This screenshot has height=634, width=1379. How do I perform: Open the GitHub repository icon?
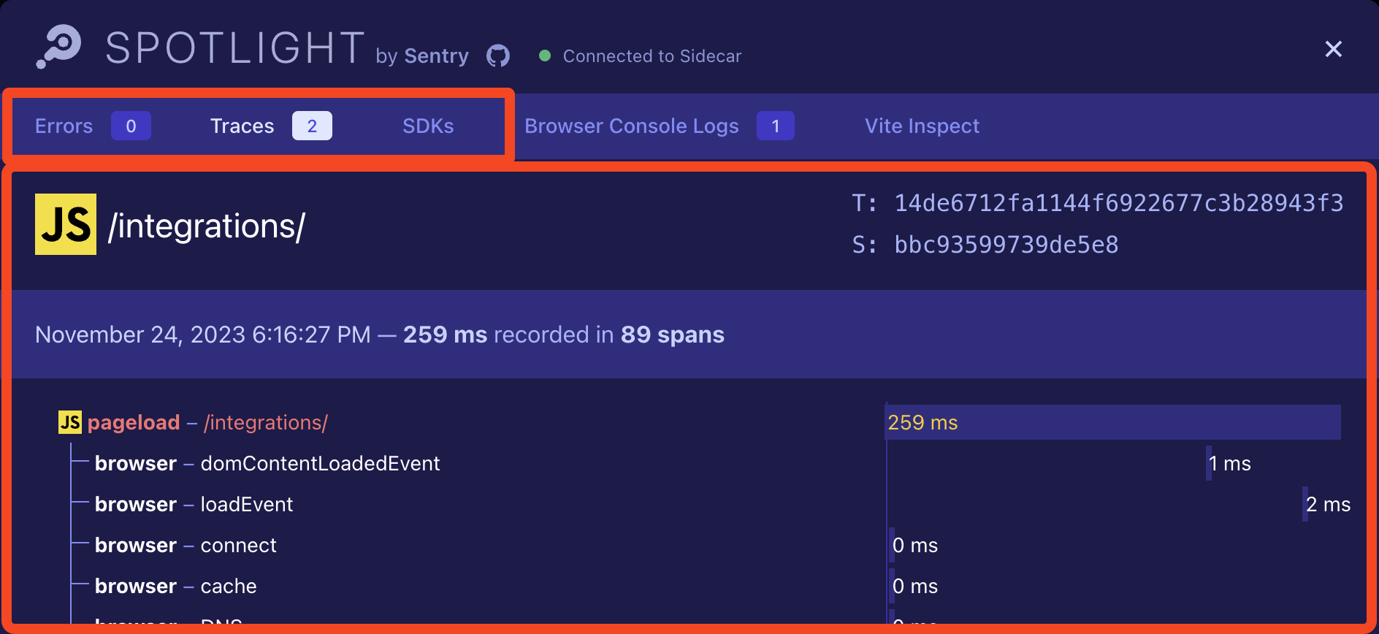coord(498,56)
